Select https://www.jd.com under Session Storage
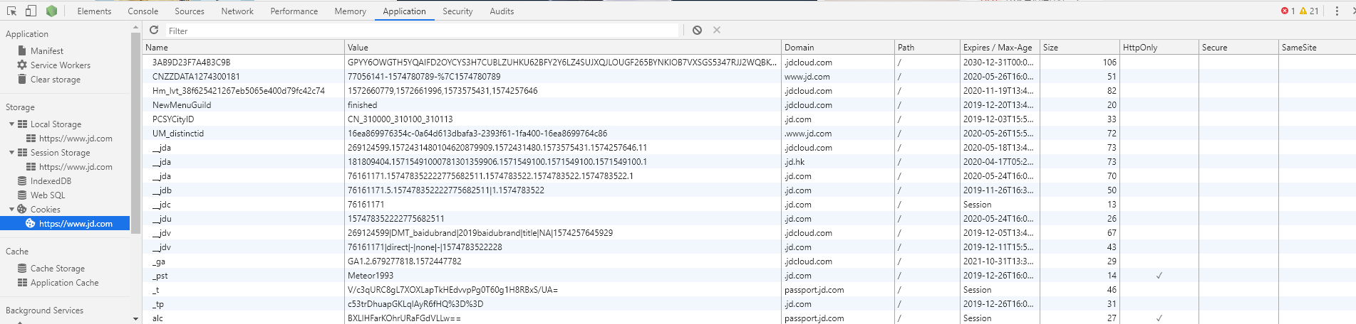This screenshot has width=1356, height=324. (76, 167)
